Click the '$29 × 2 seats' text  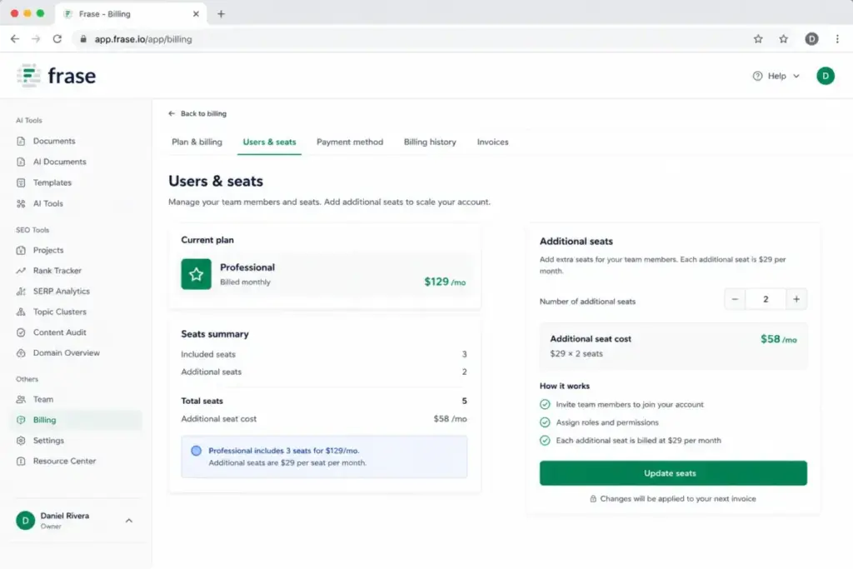pos(576,353)
